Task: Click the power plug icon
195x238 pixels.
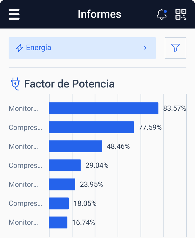Action: [x=15, y=84]
